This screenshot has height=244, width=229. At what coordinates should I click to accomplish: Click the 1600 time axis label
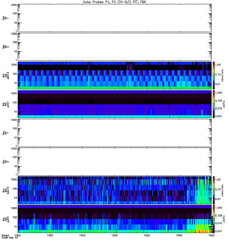211,235
